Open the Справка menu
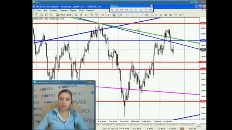The width and height of the screenshot is (232, 130). pos(90,10)
